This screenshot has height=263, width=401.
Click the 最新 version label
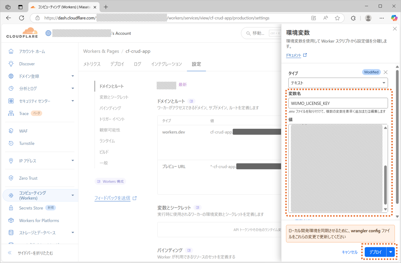tap(183, 85)
